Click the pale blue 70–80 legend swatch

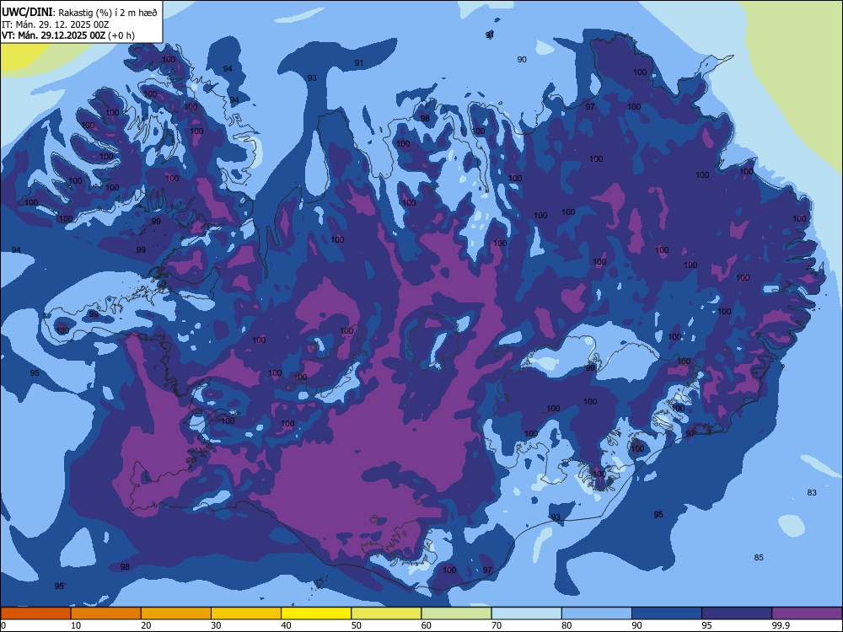tap(526, 613)
